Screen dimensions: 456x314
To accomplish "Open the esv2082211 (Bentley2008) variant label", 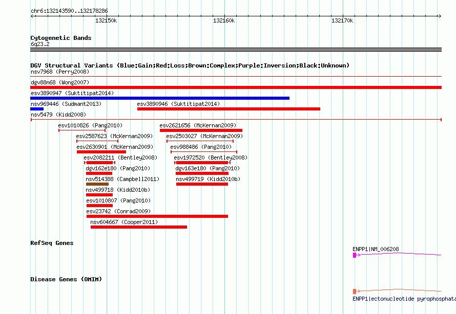I will tap(120, 158).
